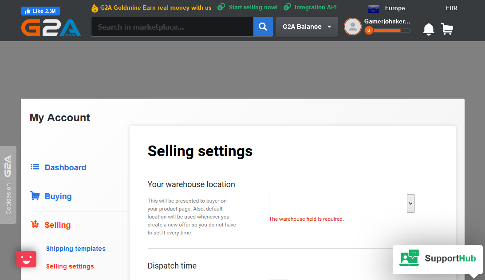Click the My Account heading
Viewport: 485px width, 280px height.
point(60,118)
